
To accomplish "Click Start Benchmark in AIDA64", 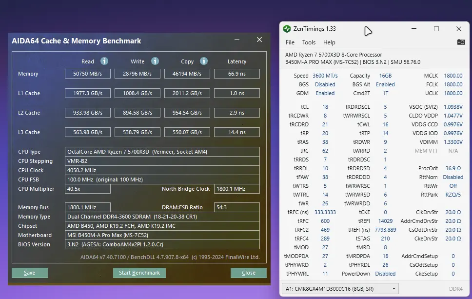I will click(139, 273).
